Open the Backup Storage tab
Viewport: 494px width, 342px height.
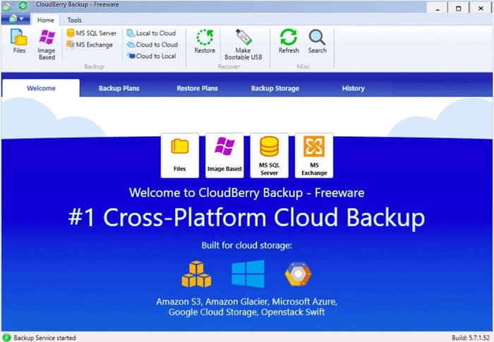pyautogui.click(x=275, y=88)
